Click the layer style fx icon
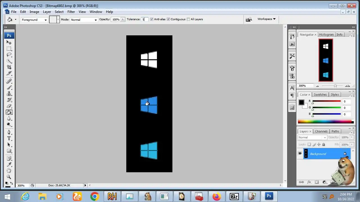 [x=309, y=182]
